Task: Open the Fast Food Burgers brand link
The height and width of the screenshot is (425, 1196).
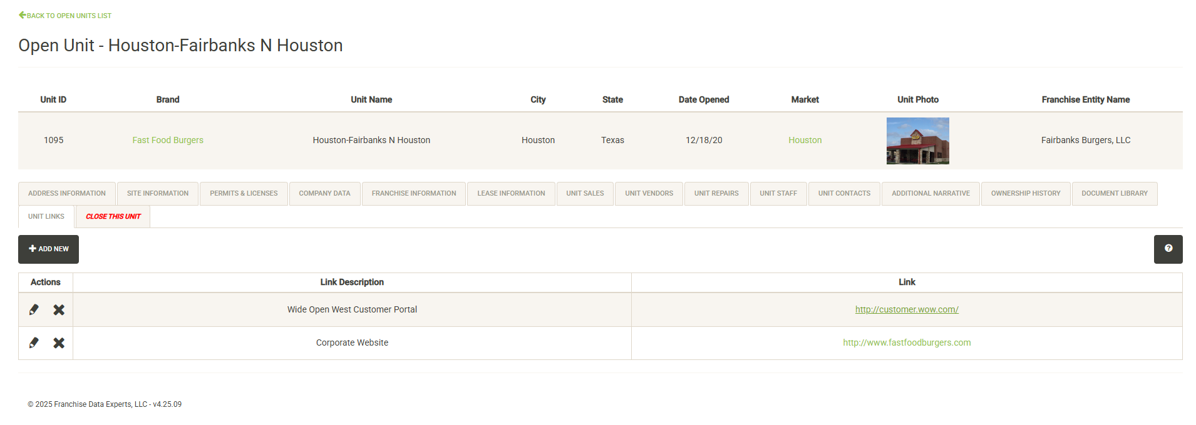Action: [168, 140]
